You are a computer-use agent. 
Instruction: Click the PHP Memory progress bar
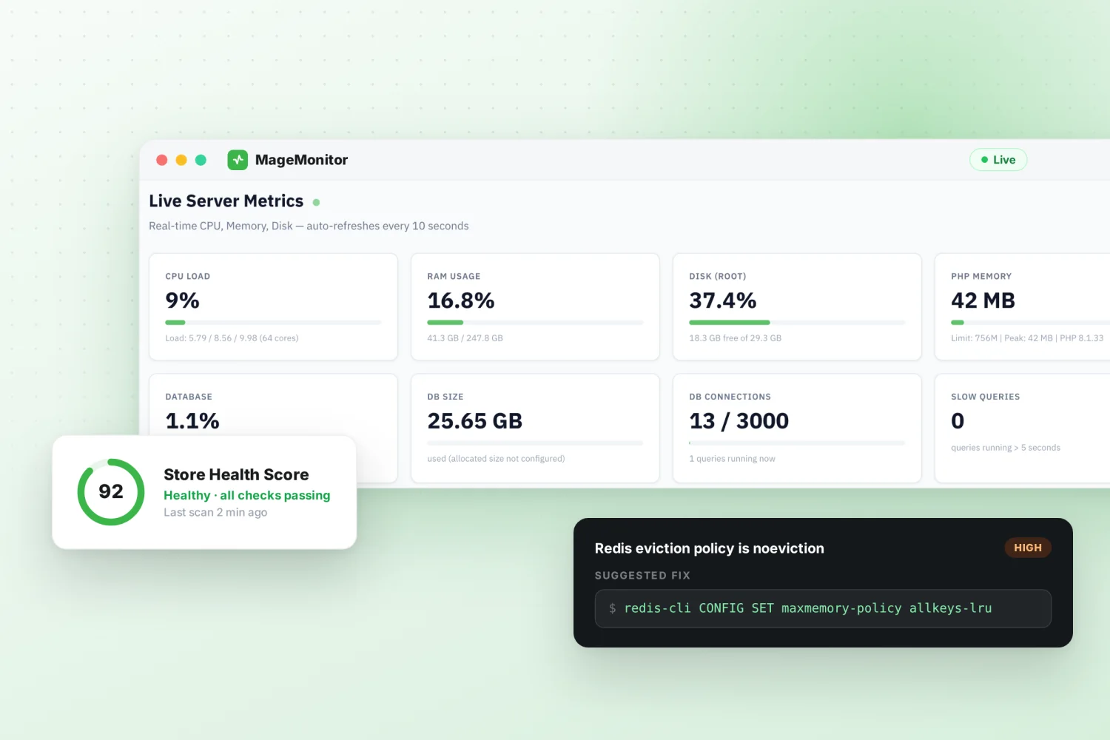pos(1030,323)
